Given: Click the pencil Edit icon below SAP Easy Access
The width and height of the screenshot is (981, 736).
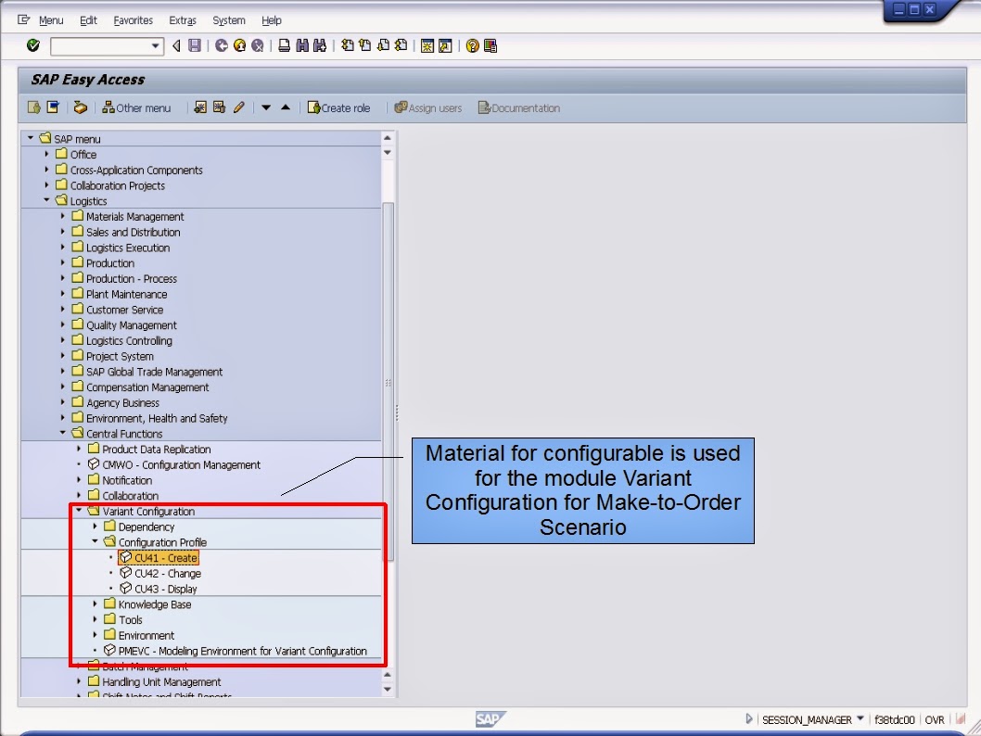Looking at the screenshot, I should (237, 108).
